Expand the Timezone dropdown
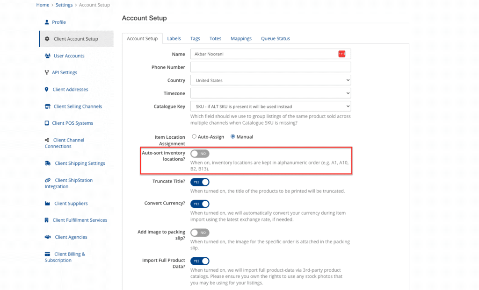 270,93
